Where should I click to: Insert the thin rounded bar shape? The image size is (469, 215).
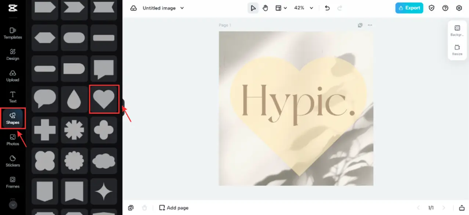[x=45, y=69]
